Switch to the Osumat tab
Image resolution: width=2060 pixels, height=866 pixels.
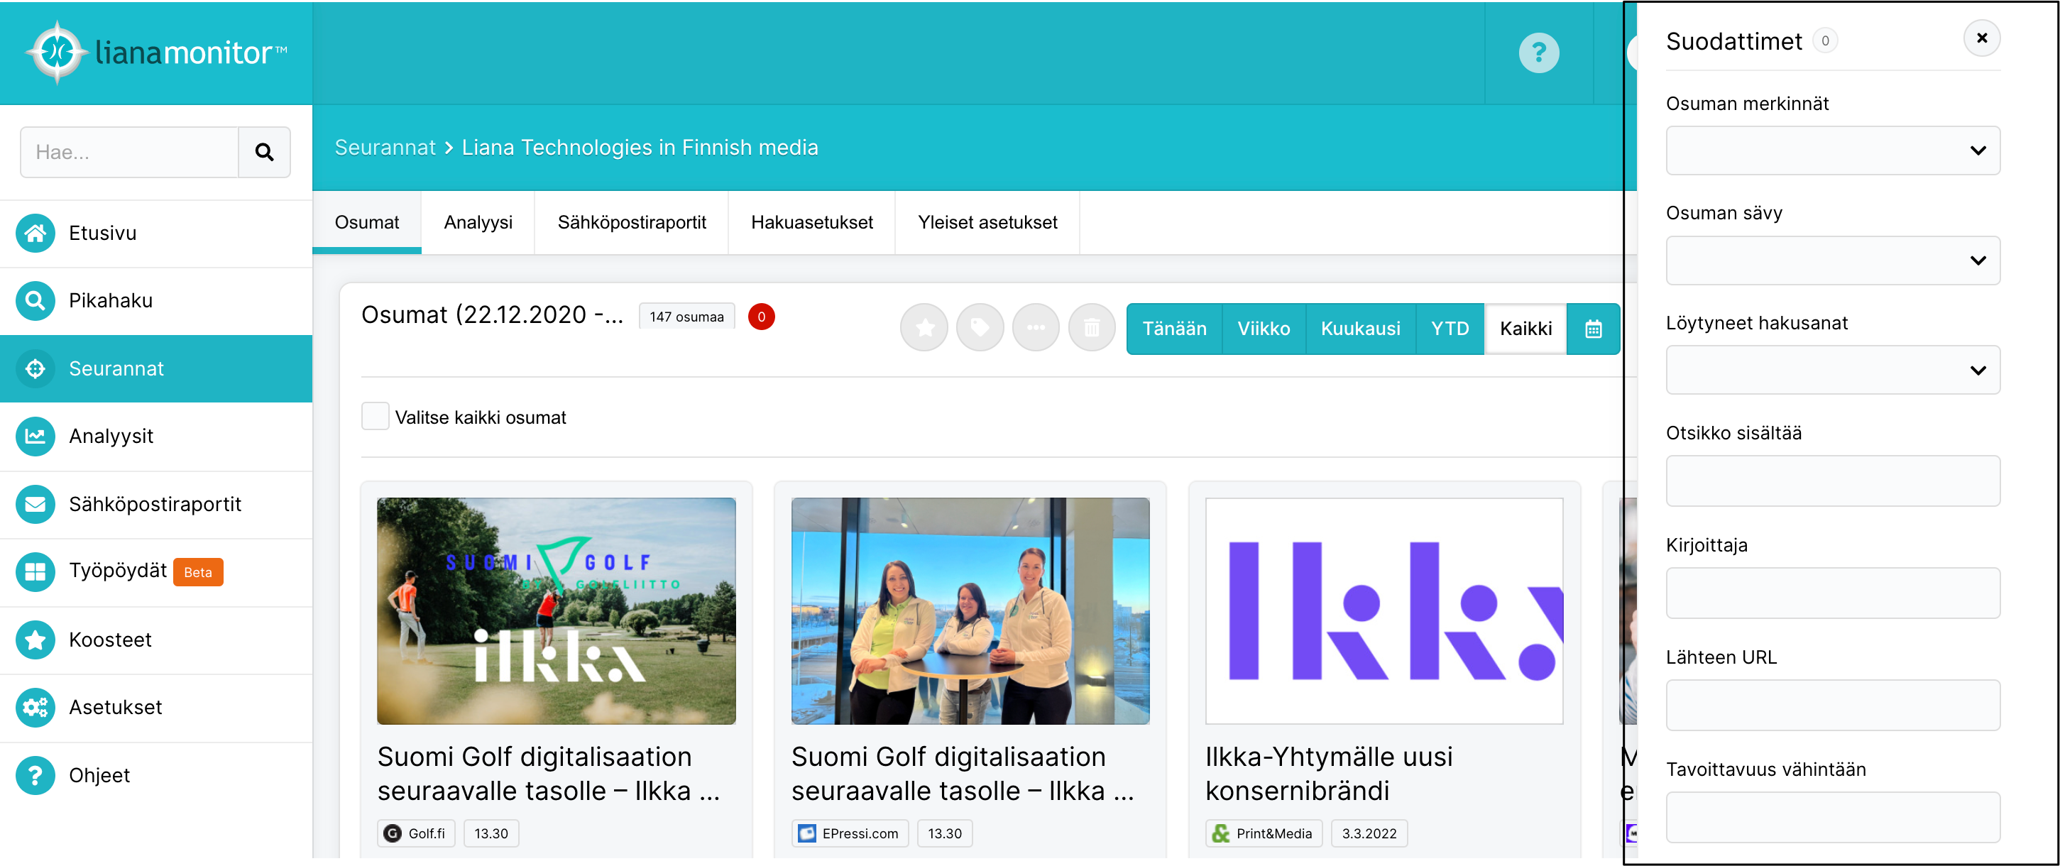(367, 222)
